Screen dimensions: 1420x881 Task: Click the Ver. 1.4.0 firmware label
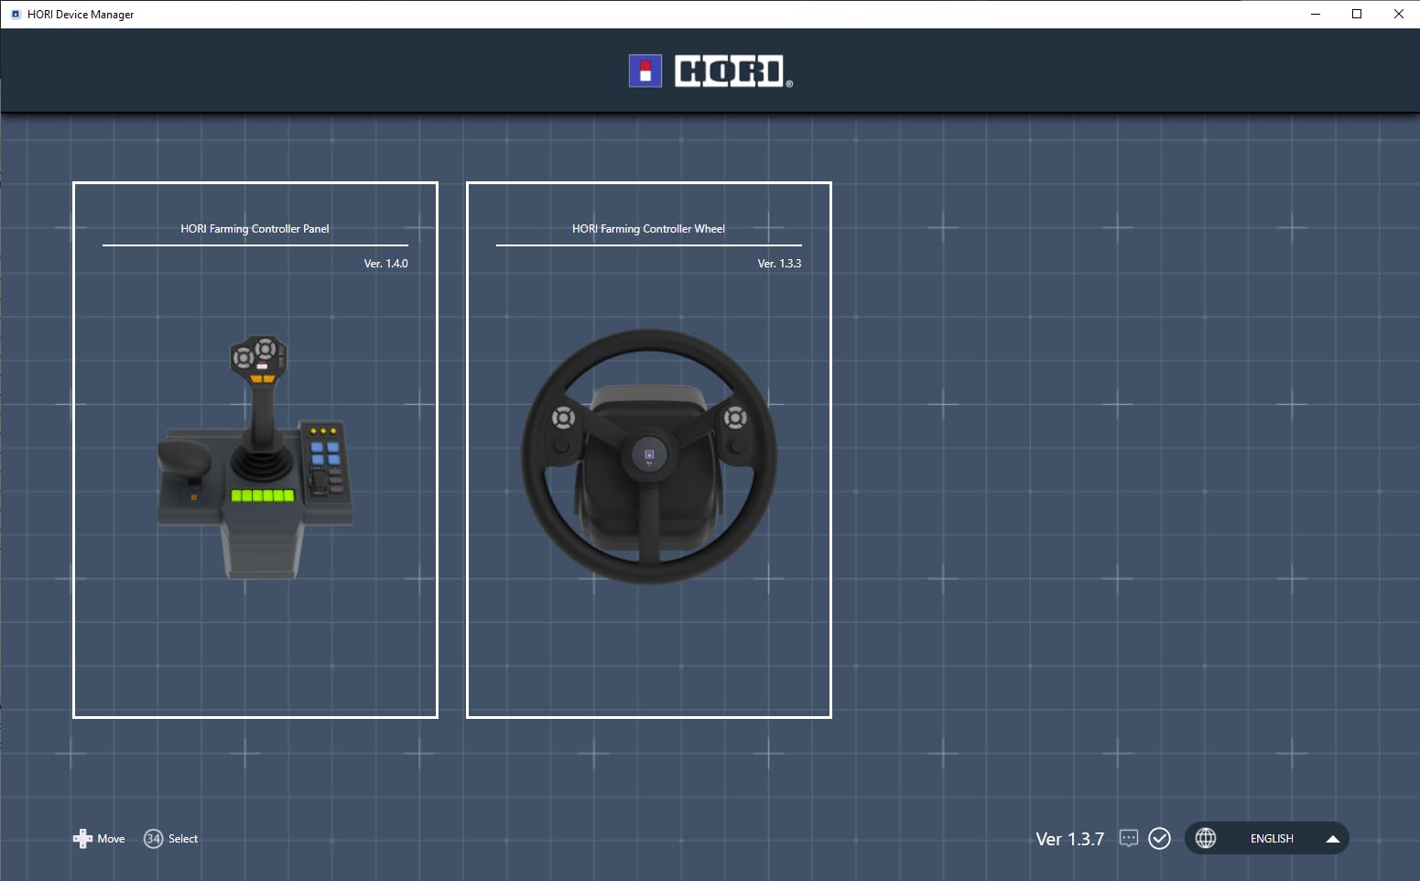[385, 263]
